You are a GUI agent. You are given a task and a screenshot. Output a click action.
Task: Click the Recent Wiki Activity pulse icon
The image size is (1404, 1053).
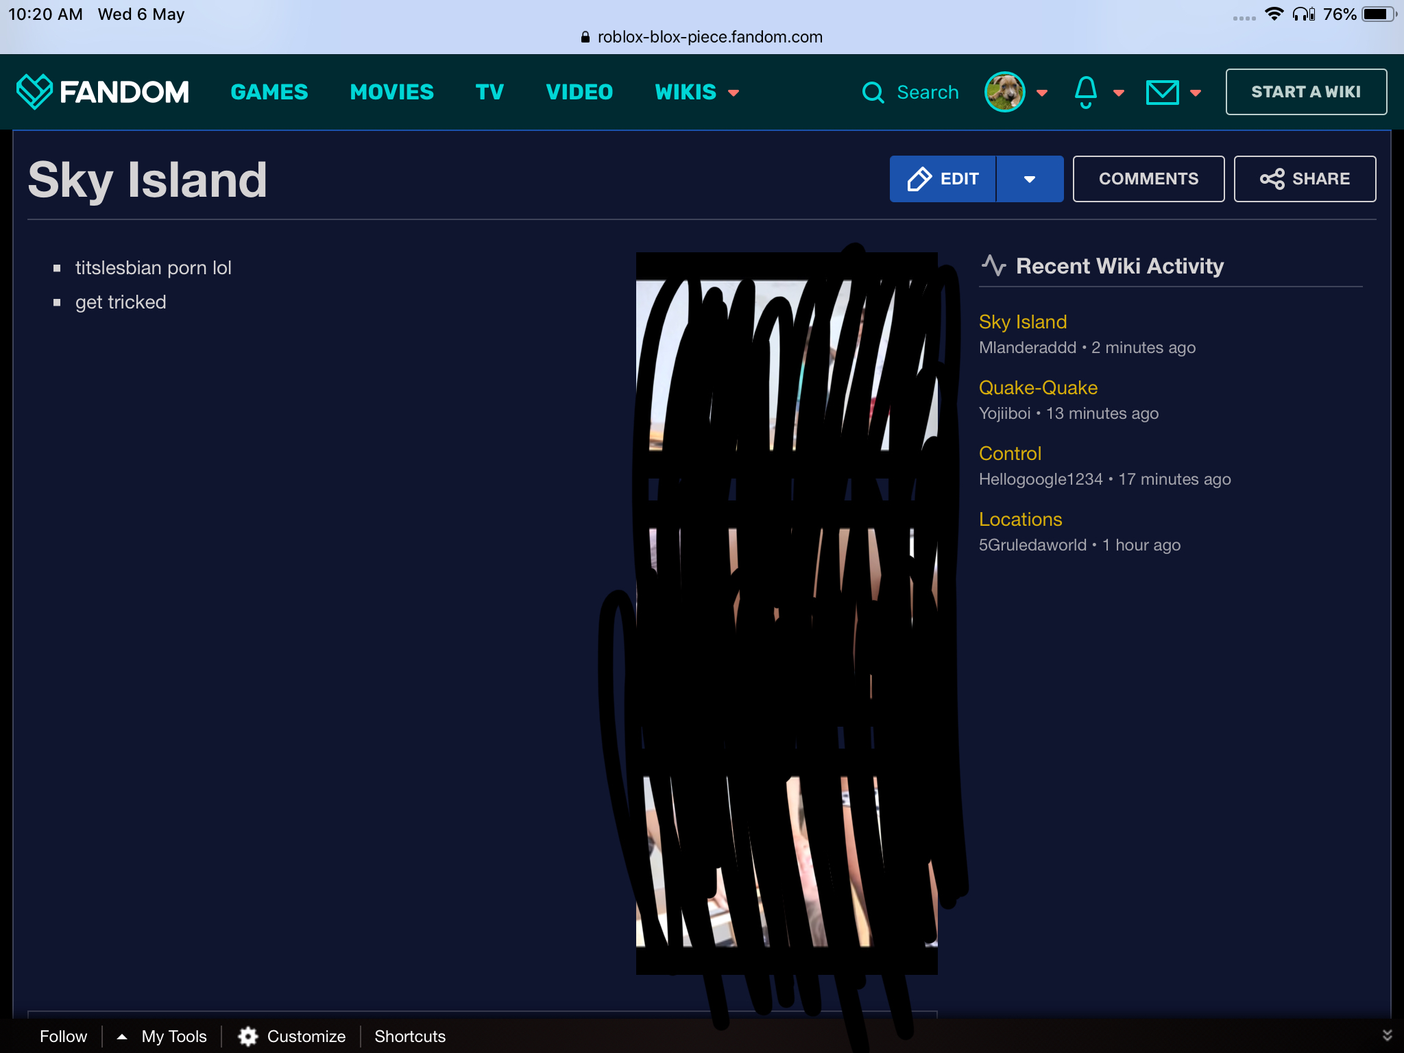pyautogui.click(x=993, y=265)
